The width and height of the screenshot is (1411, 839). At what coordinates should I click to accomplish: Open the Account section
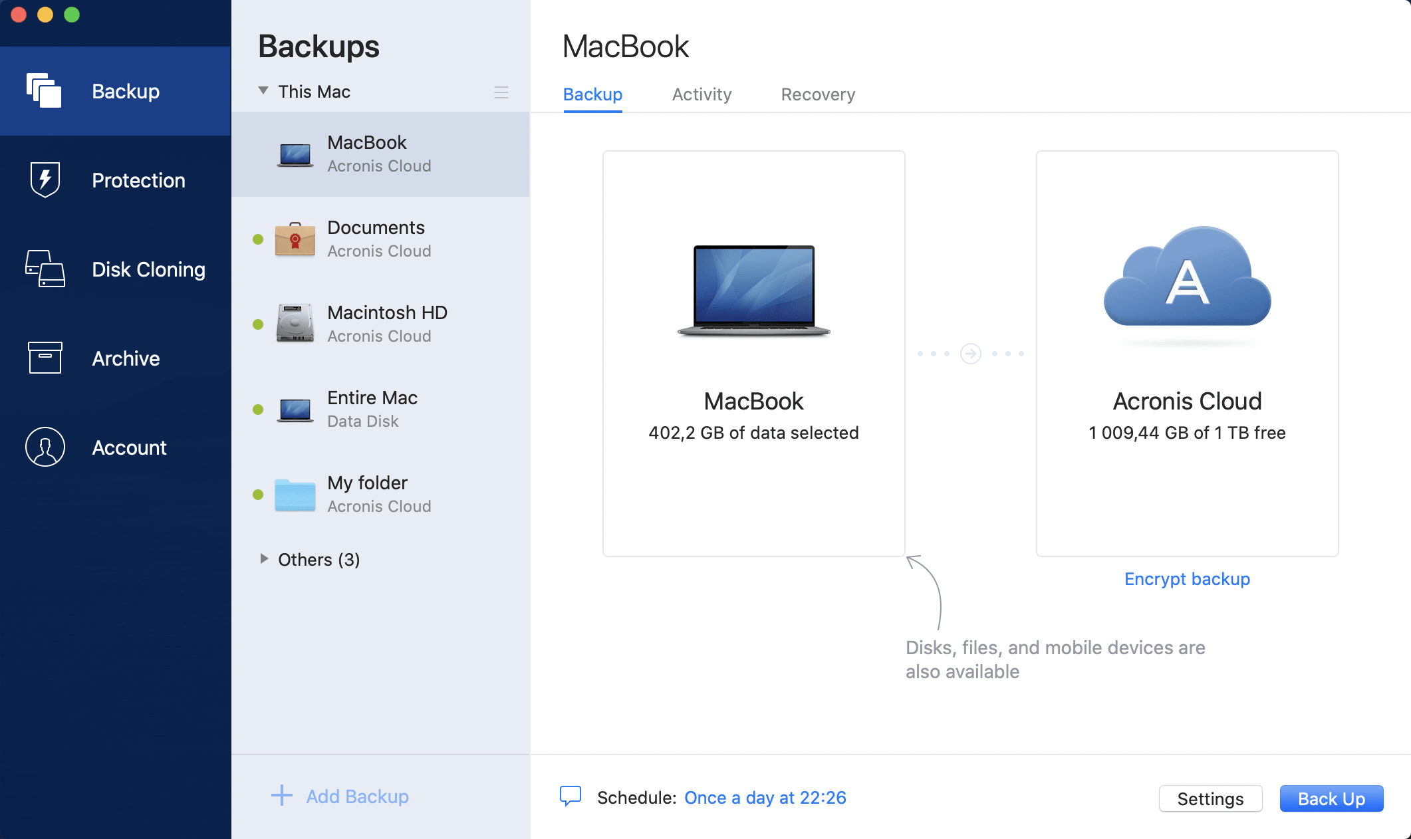44,447
